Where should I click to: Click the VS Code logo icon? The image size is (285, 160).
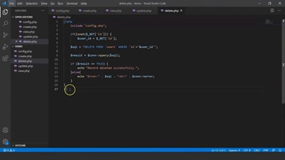pyautogui.click(x=4, y=3)
